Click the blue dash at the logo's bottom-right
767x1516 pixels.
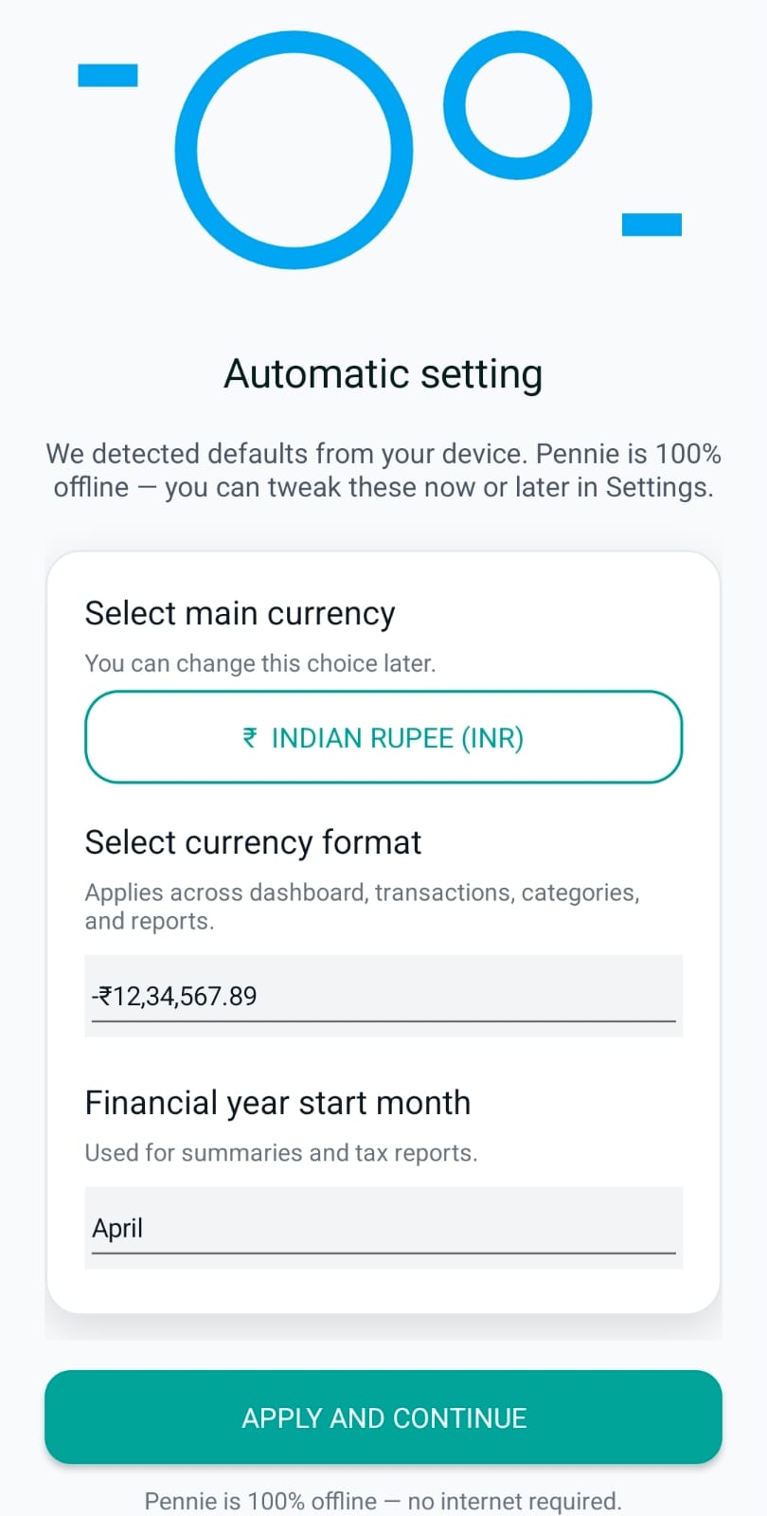click(651, 224)
